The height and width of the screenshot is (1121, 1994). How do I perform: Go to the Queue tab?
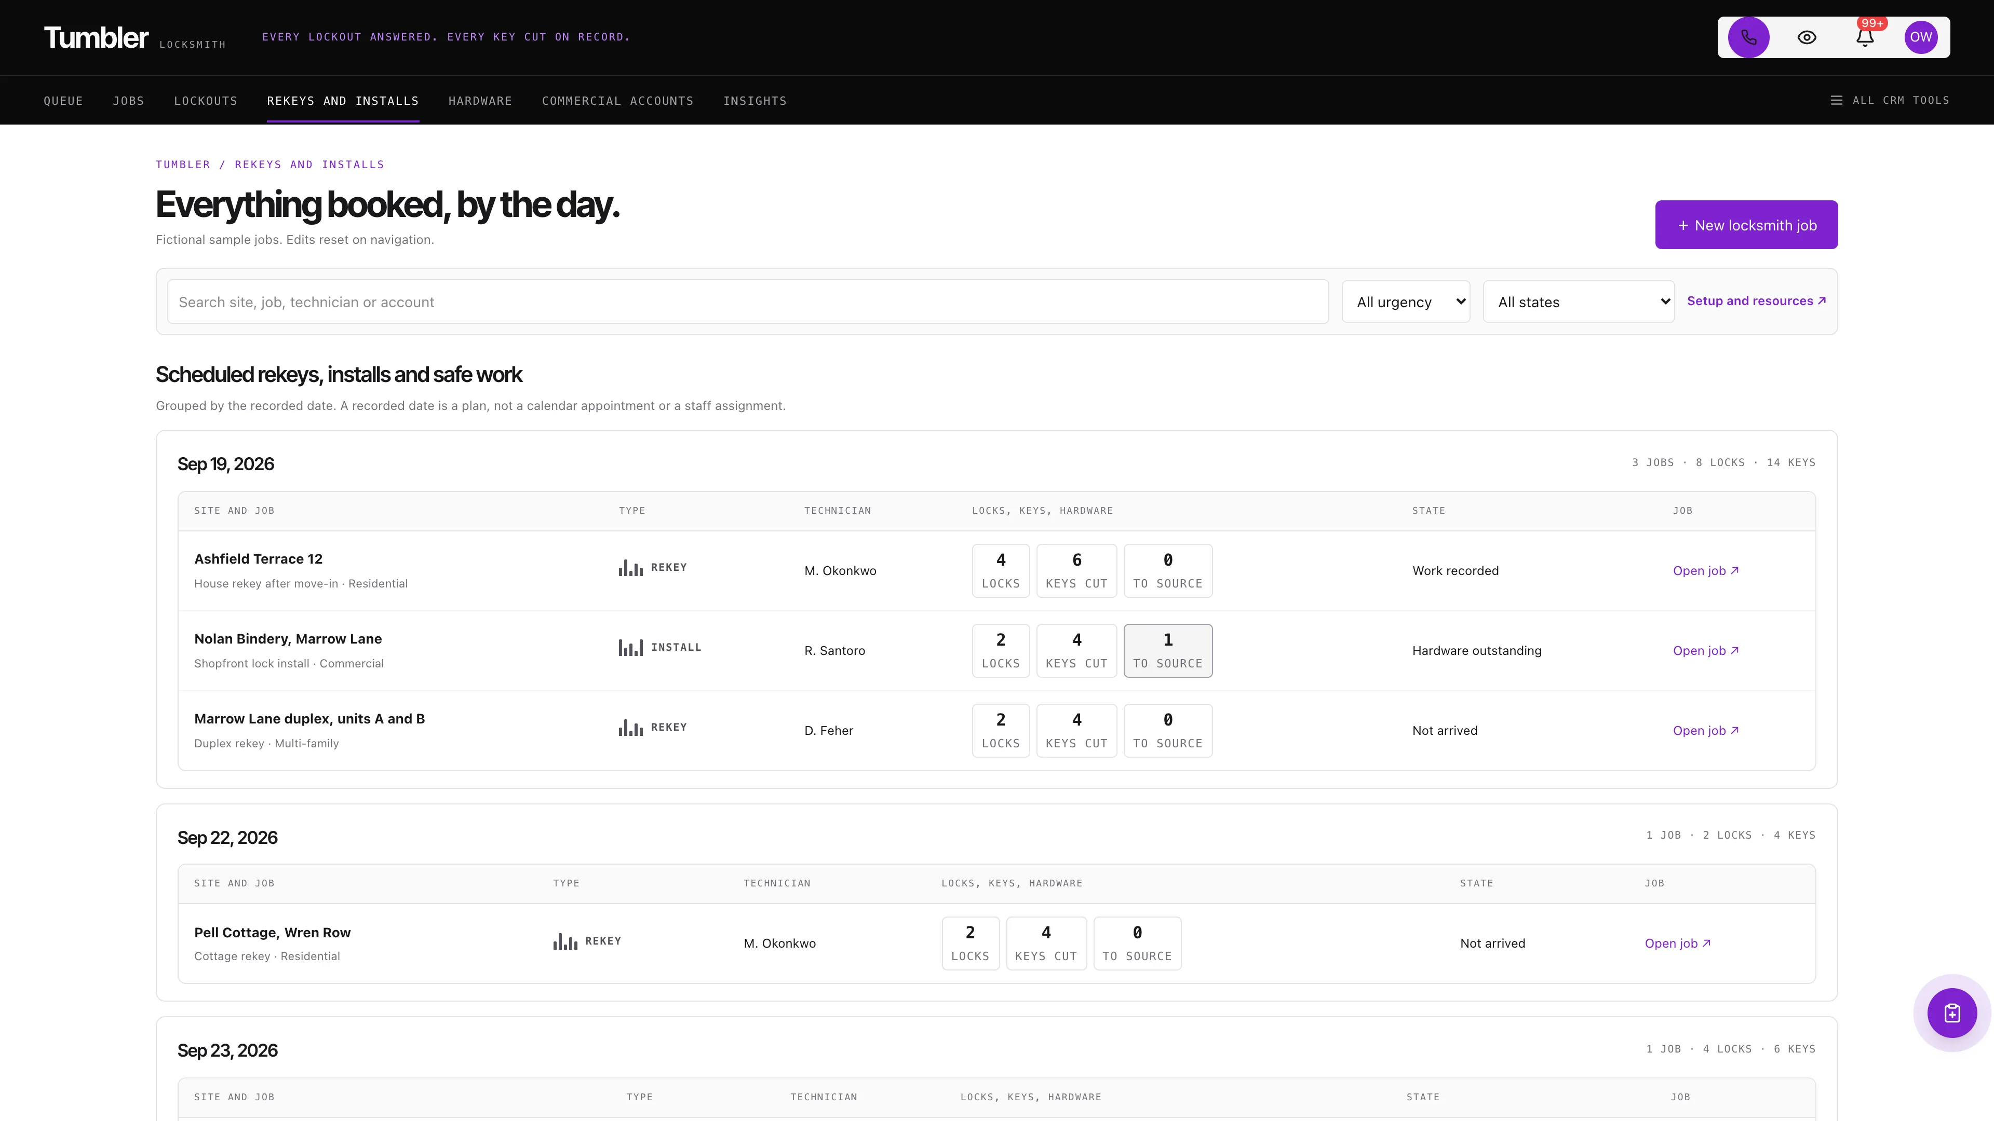coord(63,101)
